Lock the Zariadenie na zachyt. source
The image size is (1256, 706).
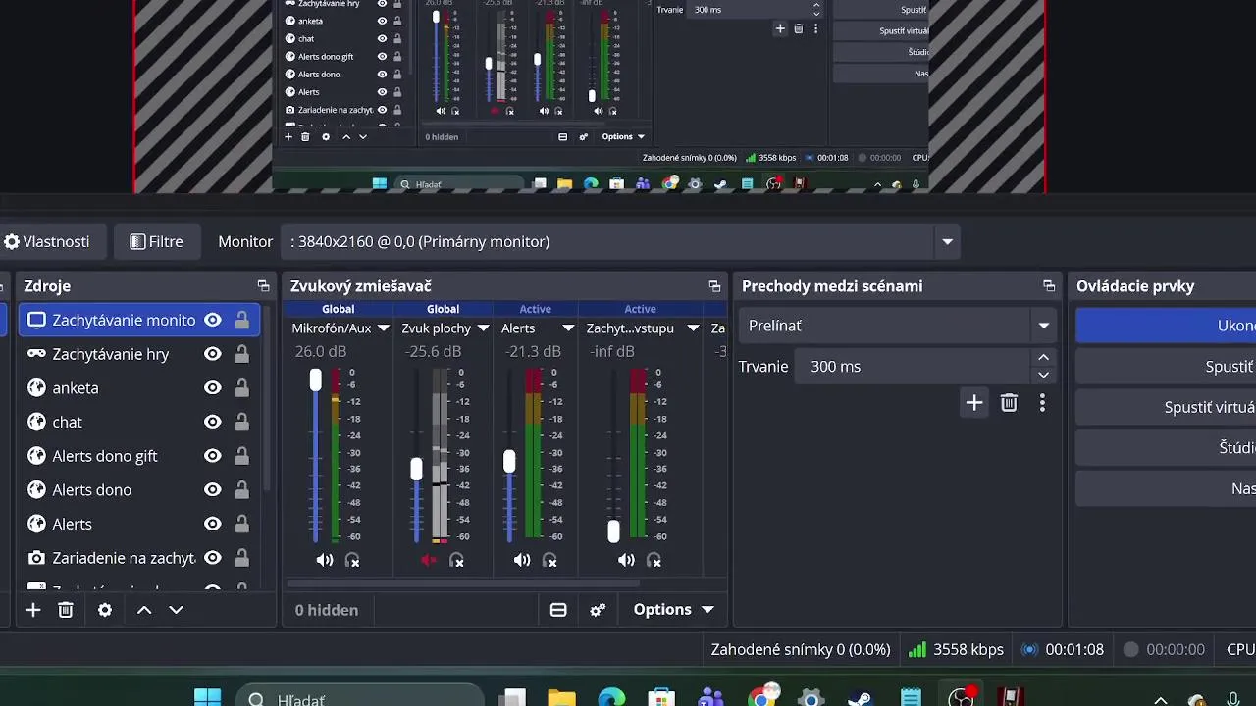tap(241, 558)
